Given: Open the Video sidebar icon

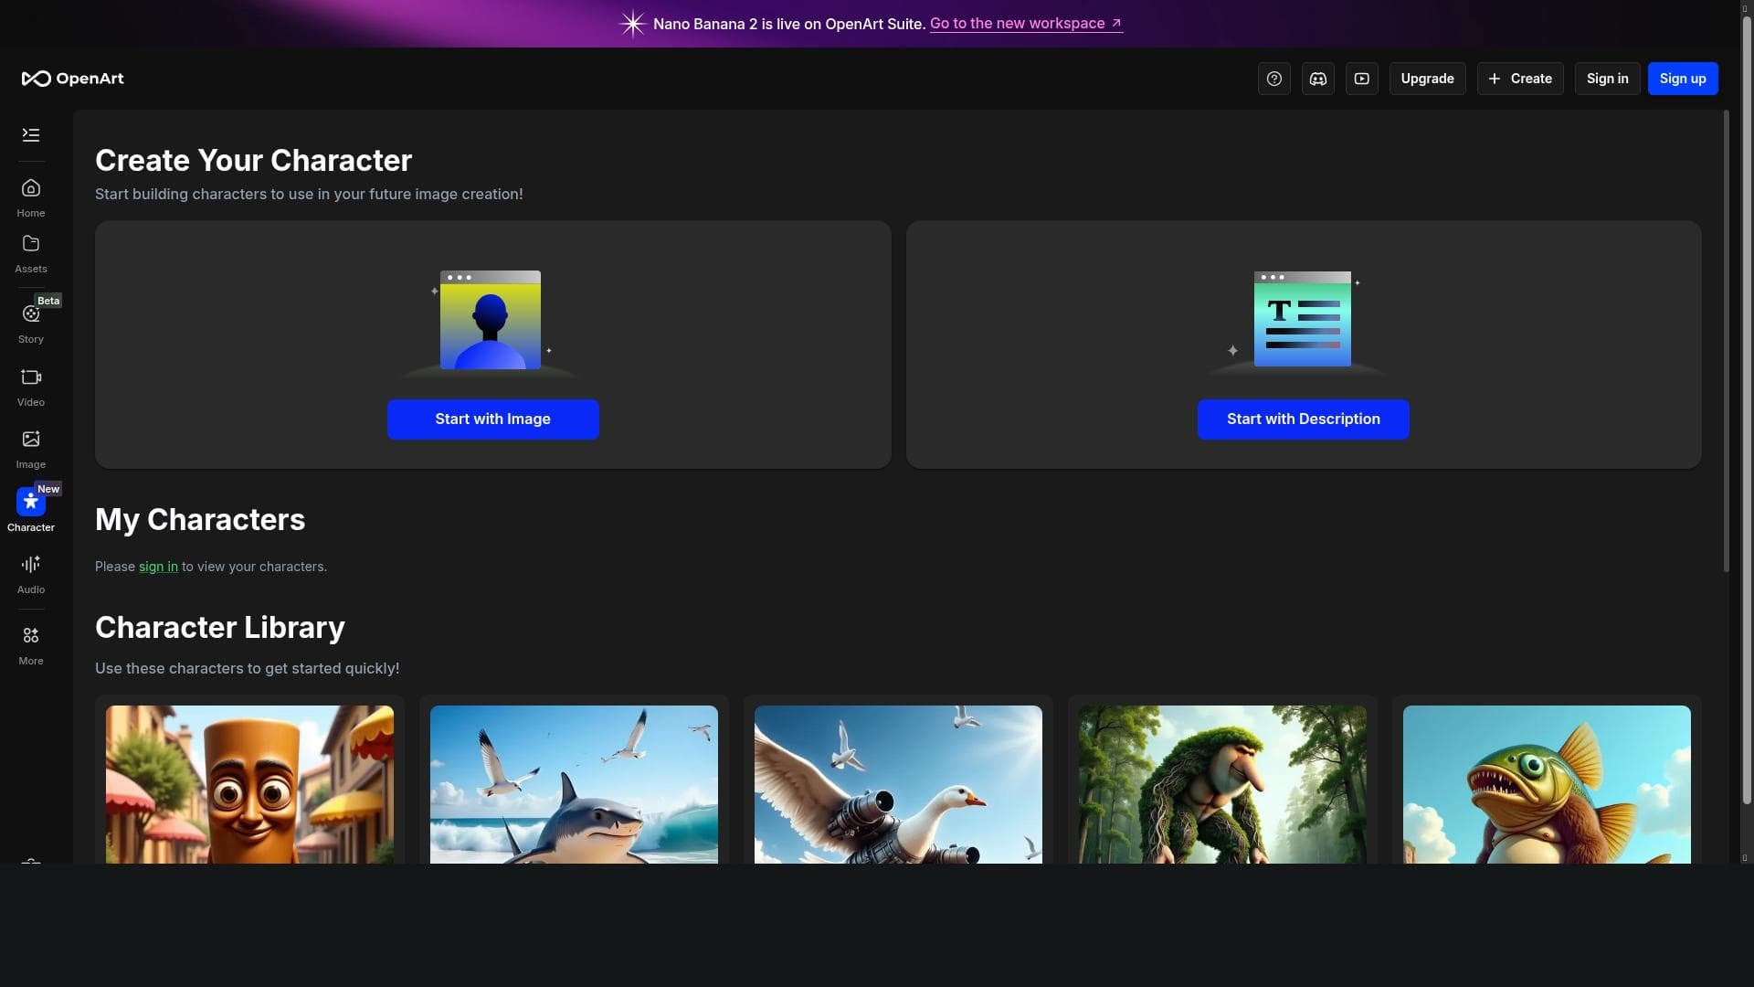Looking at the screenshot, I should tap(31, 377).
